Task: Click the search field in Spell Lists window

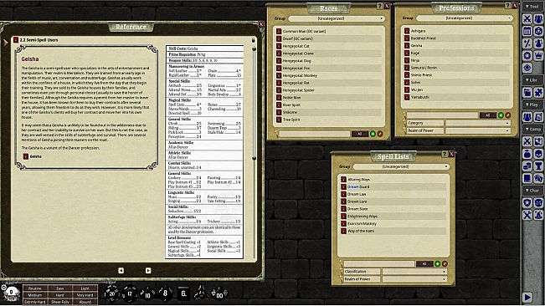Action: pos(379,264)
